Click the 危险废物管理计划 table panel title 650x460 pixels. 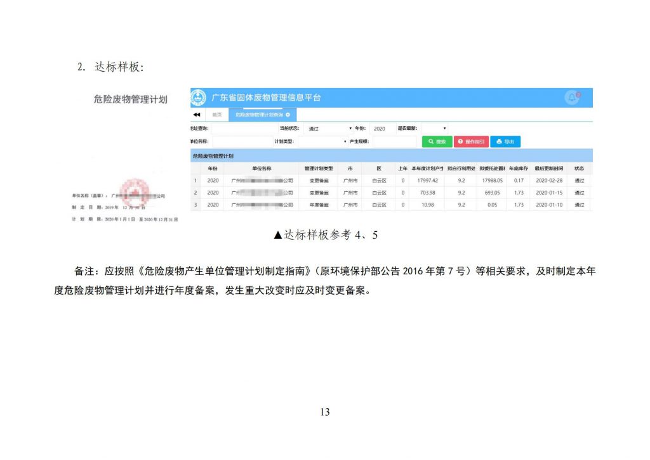(x=213, y=156)
